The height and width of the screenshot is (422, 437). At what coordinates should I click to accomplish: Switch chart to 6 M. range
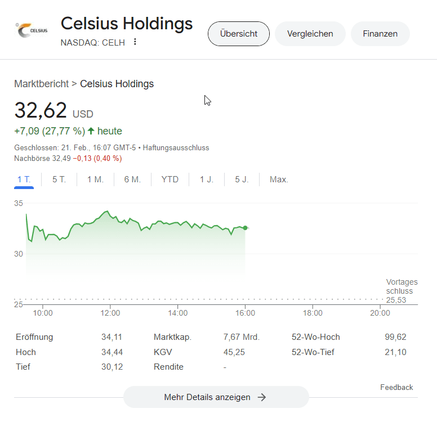click(x=132, y=179)
